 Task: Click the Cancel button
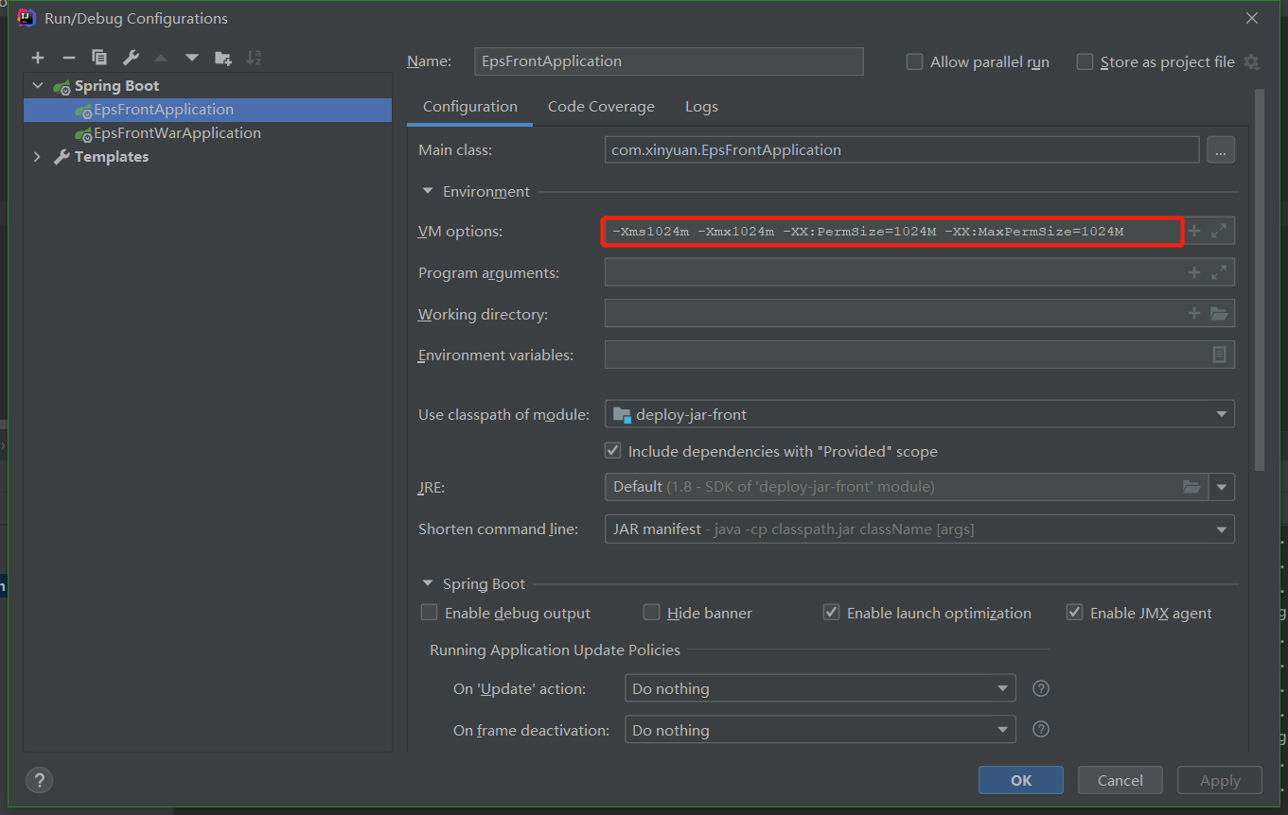coord(1120,780)
